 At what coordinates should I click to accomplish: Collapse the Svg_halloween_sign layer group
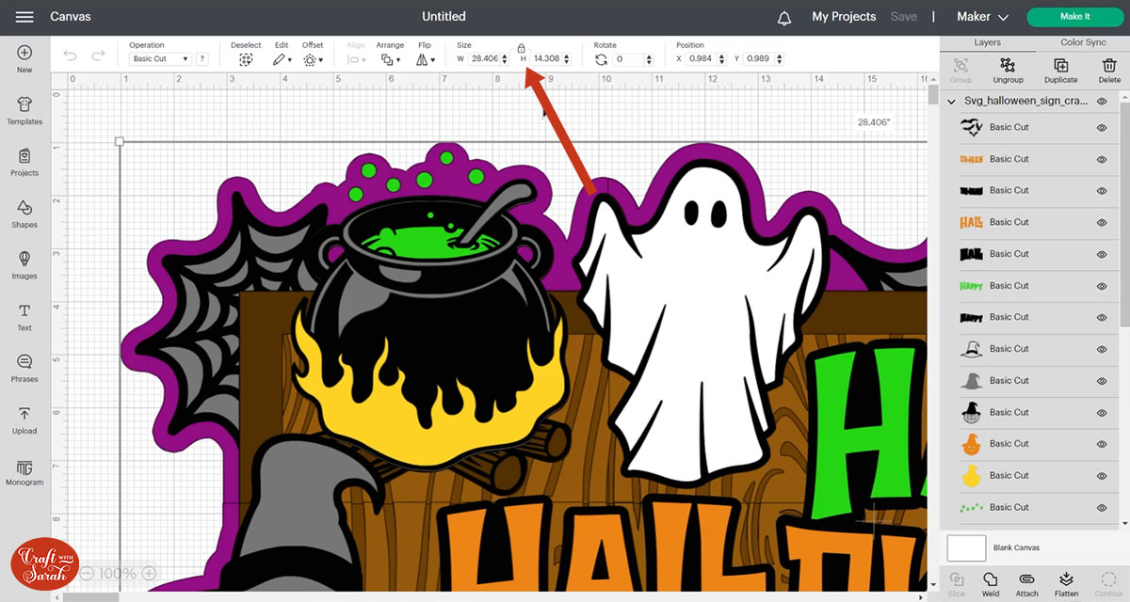tap(952, 101)
